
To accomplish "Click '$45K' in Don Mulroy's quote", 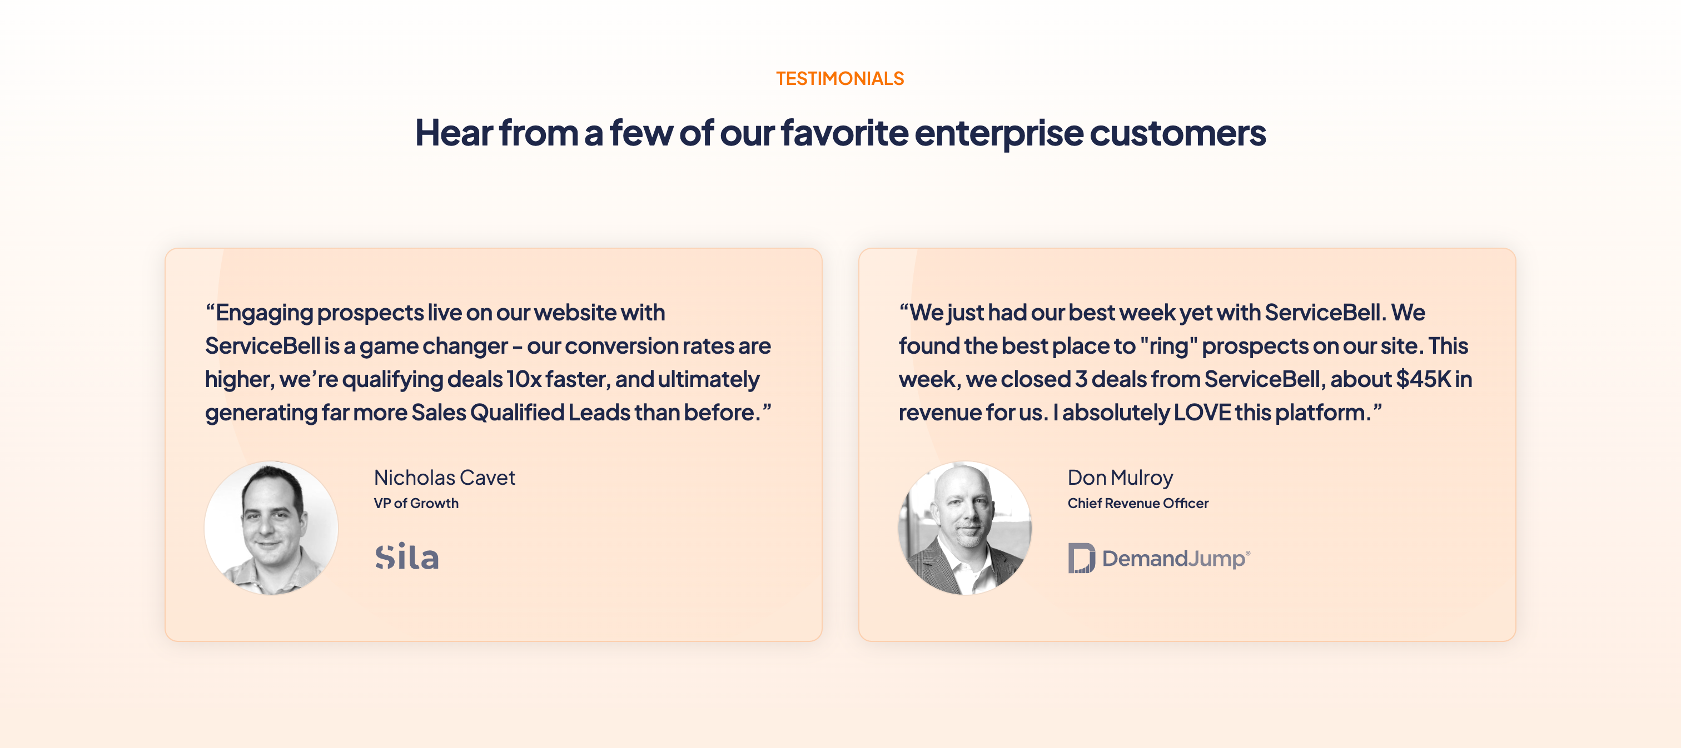I will (x=1423, y=379).
